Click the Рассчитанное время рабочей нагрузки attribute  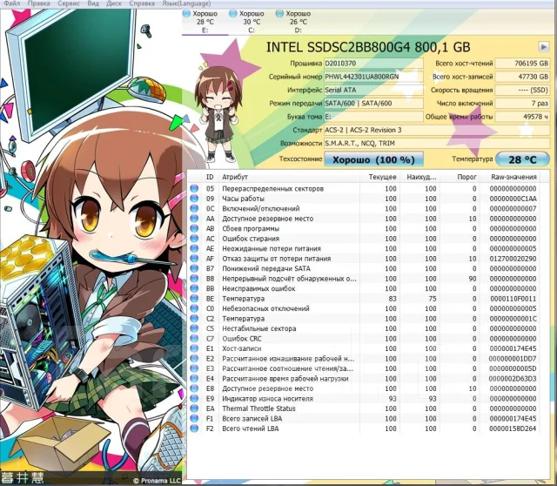(285, 379)
